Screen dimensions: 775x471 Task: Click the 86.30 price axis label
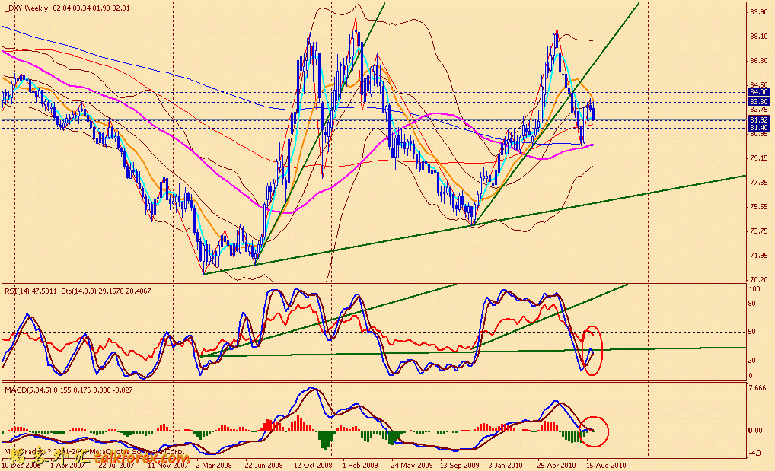tap(759, 61)
